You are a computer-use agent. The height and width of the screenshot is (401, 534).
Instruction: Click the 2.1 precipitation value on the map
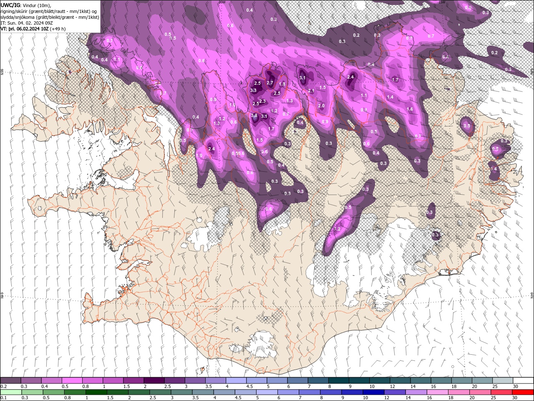pos(311,91)
